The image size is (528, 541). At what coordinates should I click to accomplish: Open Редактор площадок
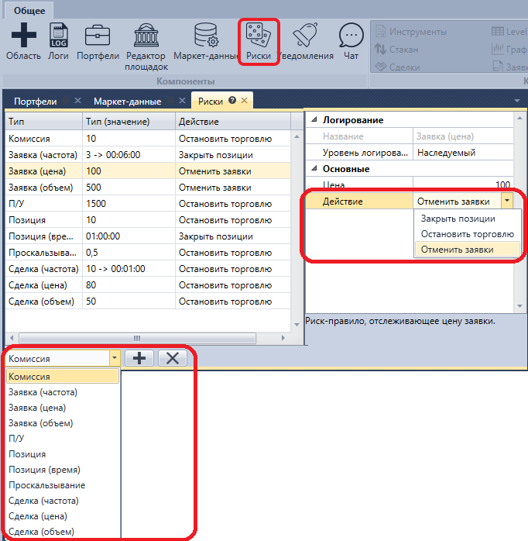pyautogui.click(x=146, y=47)
